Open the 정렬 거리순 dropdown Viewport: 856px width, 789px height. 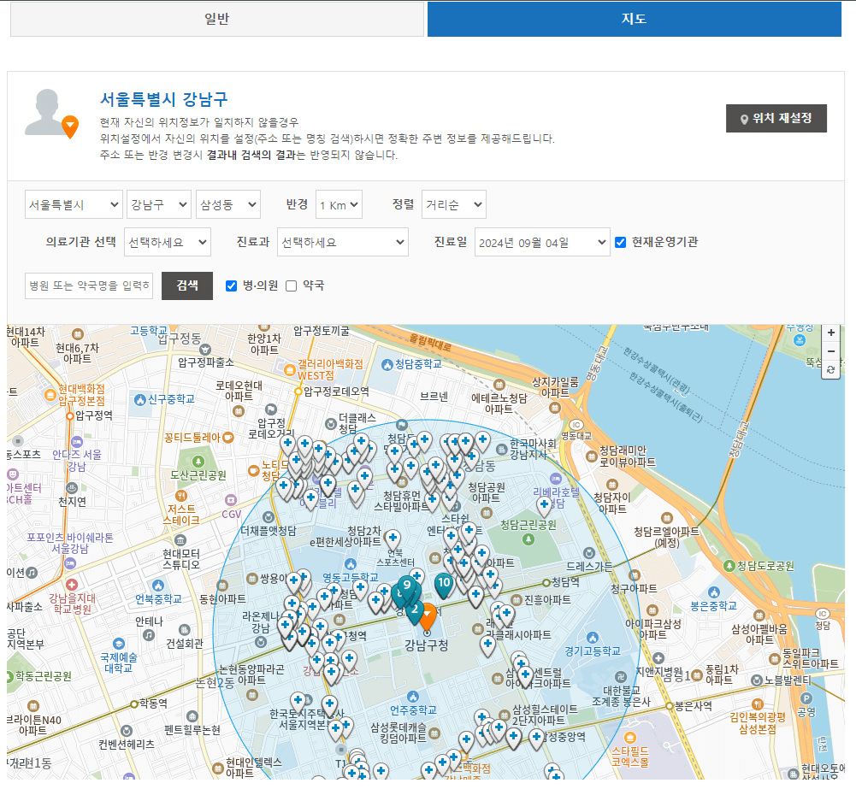[x=454, y=204]
